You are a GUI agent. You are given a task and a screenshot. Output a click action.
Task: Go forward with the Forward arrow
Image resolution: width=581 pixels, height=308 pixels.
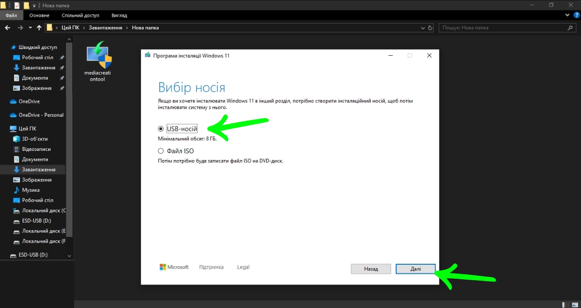pyautogui.click(x=20, y=28)
